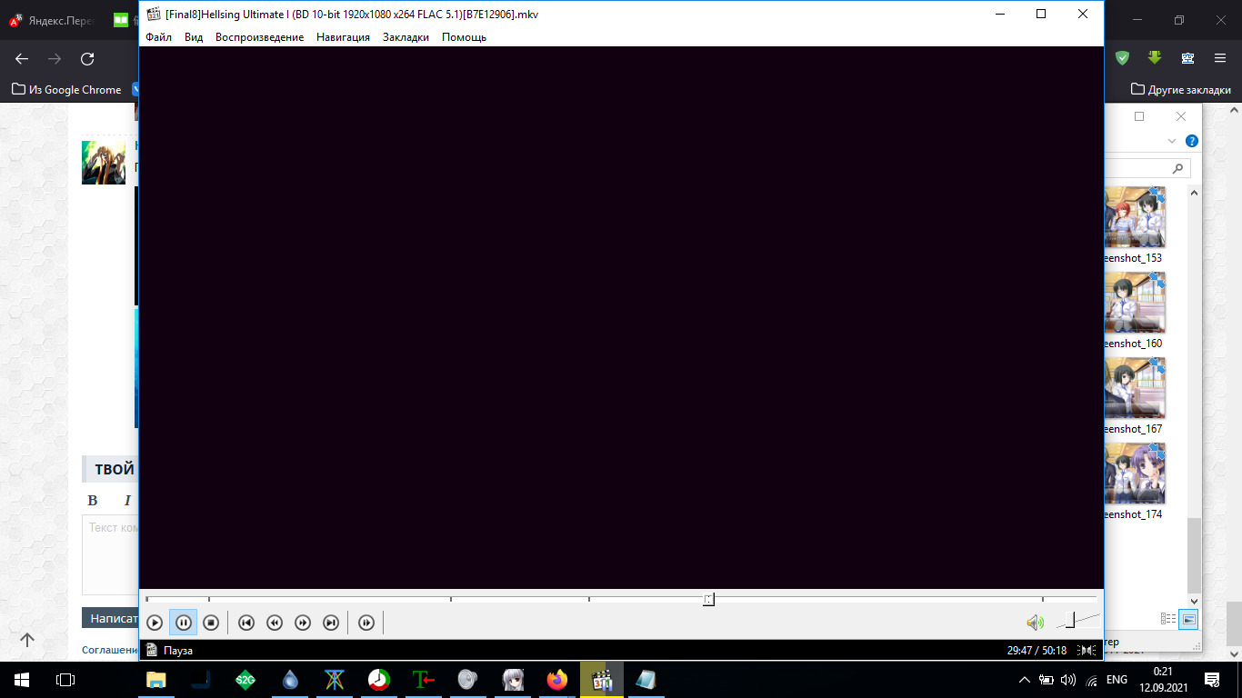This screenshot has width=1242, height=698.
Task: Skip to the next file or chapter
Action: [x=332, y=623]
